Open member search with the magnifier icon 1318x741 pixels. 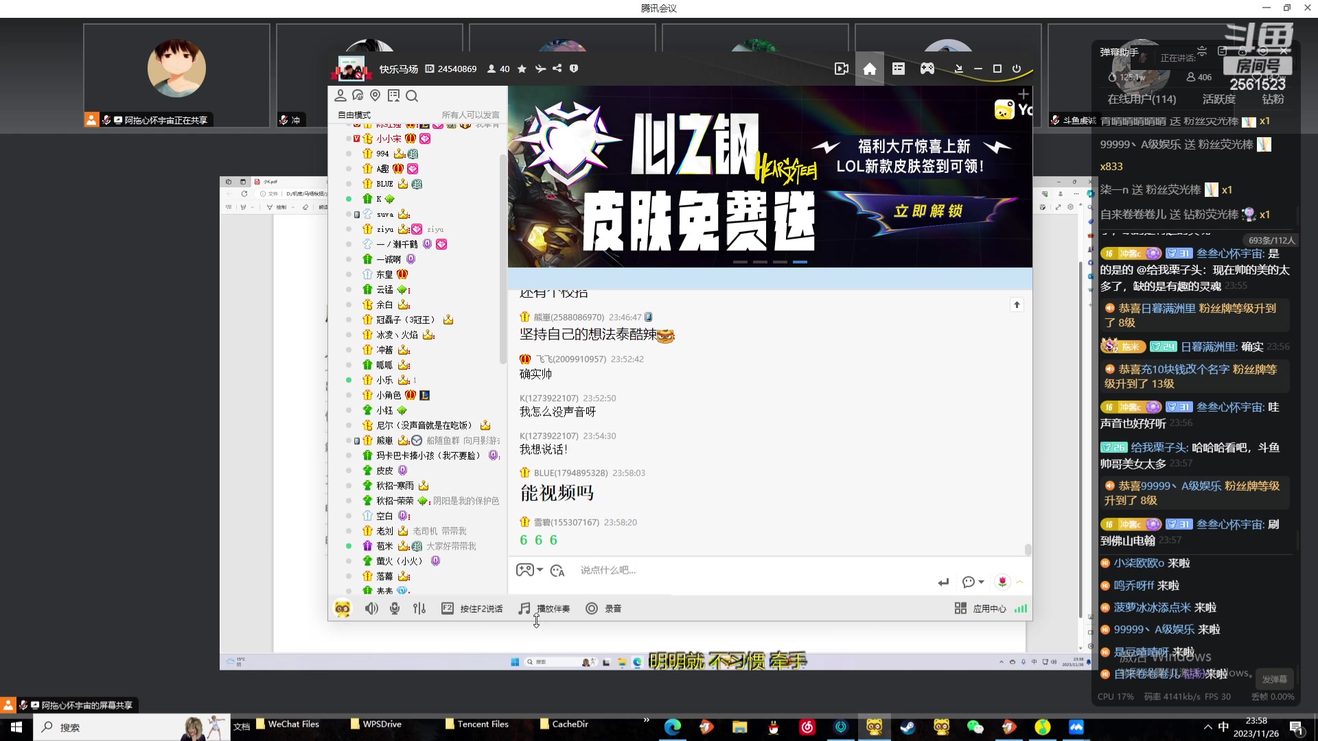click(x=412, y=95)
